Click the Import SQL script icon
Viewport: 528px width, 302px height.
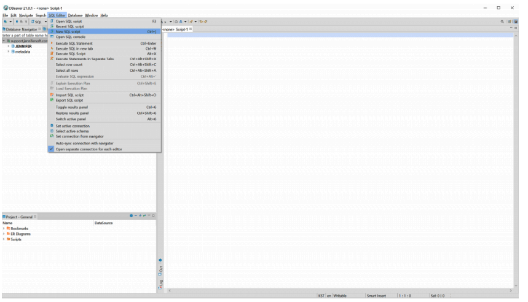point(51,95)
